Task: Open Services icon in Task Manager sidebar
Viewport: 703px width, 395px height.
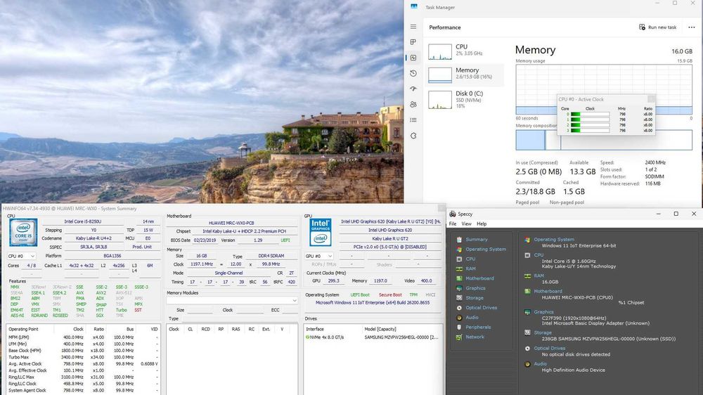Action: 413,136
